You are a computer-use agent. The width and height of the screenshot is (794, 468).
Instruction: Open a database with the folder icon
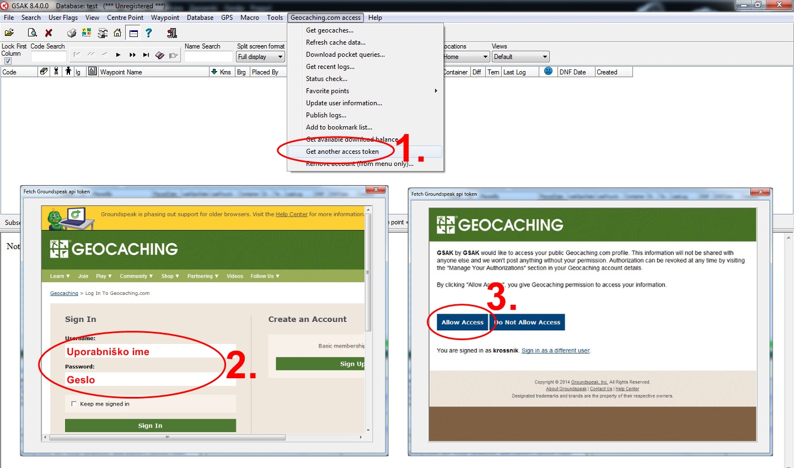(9, 33)
